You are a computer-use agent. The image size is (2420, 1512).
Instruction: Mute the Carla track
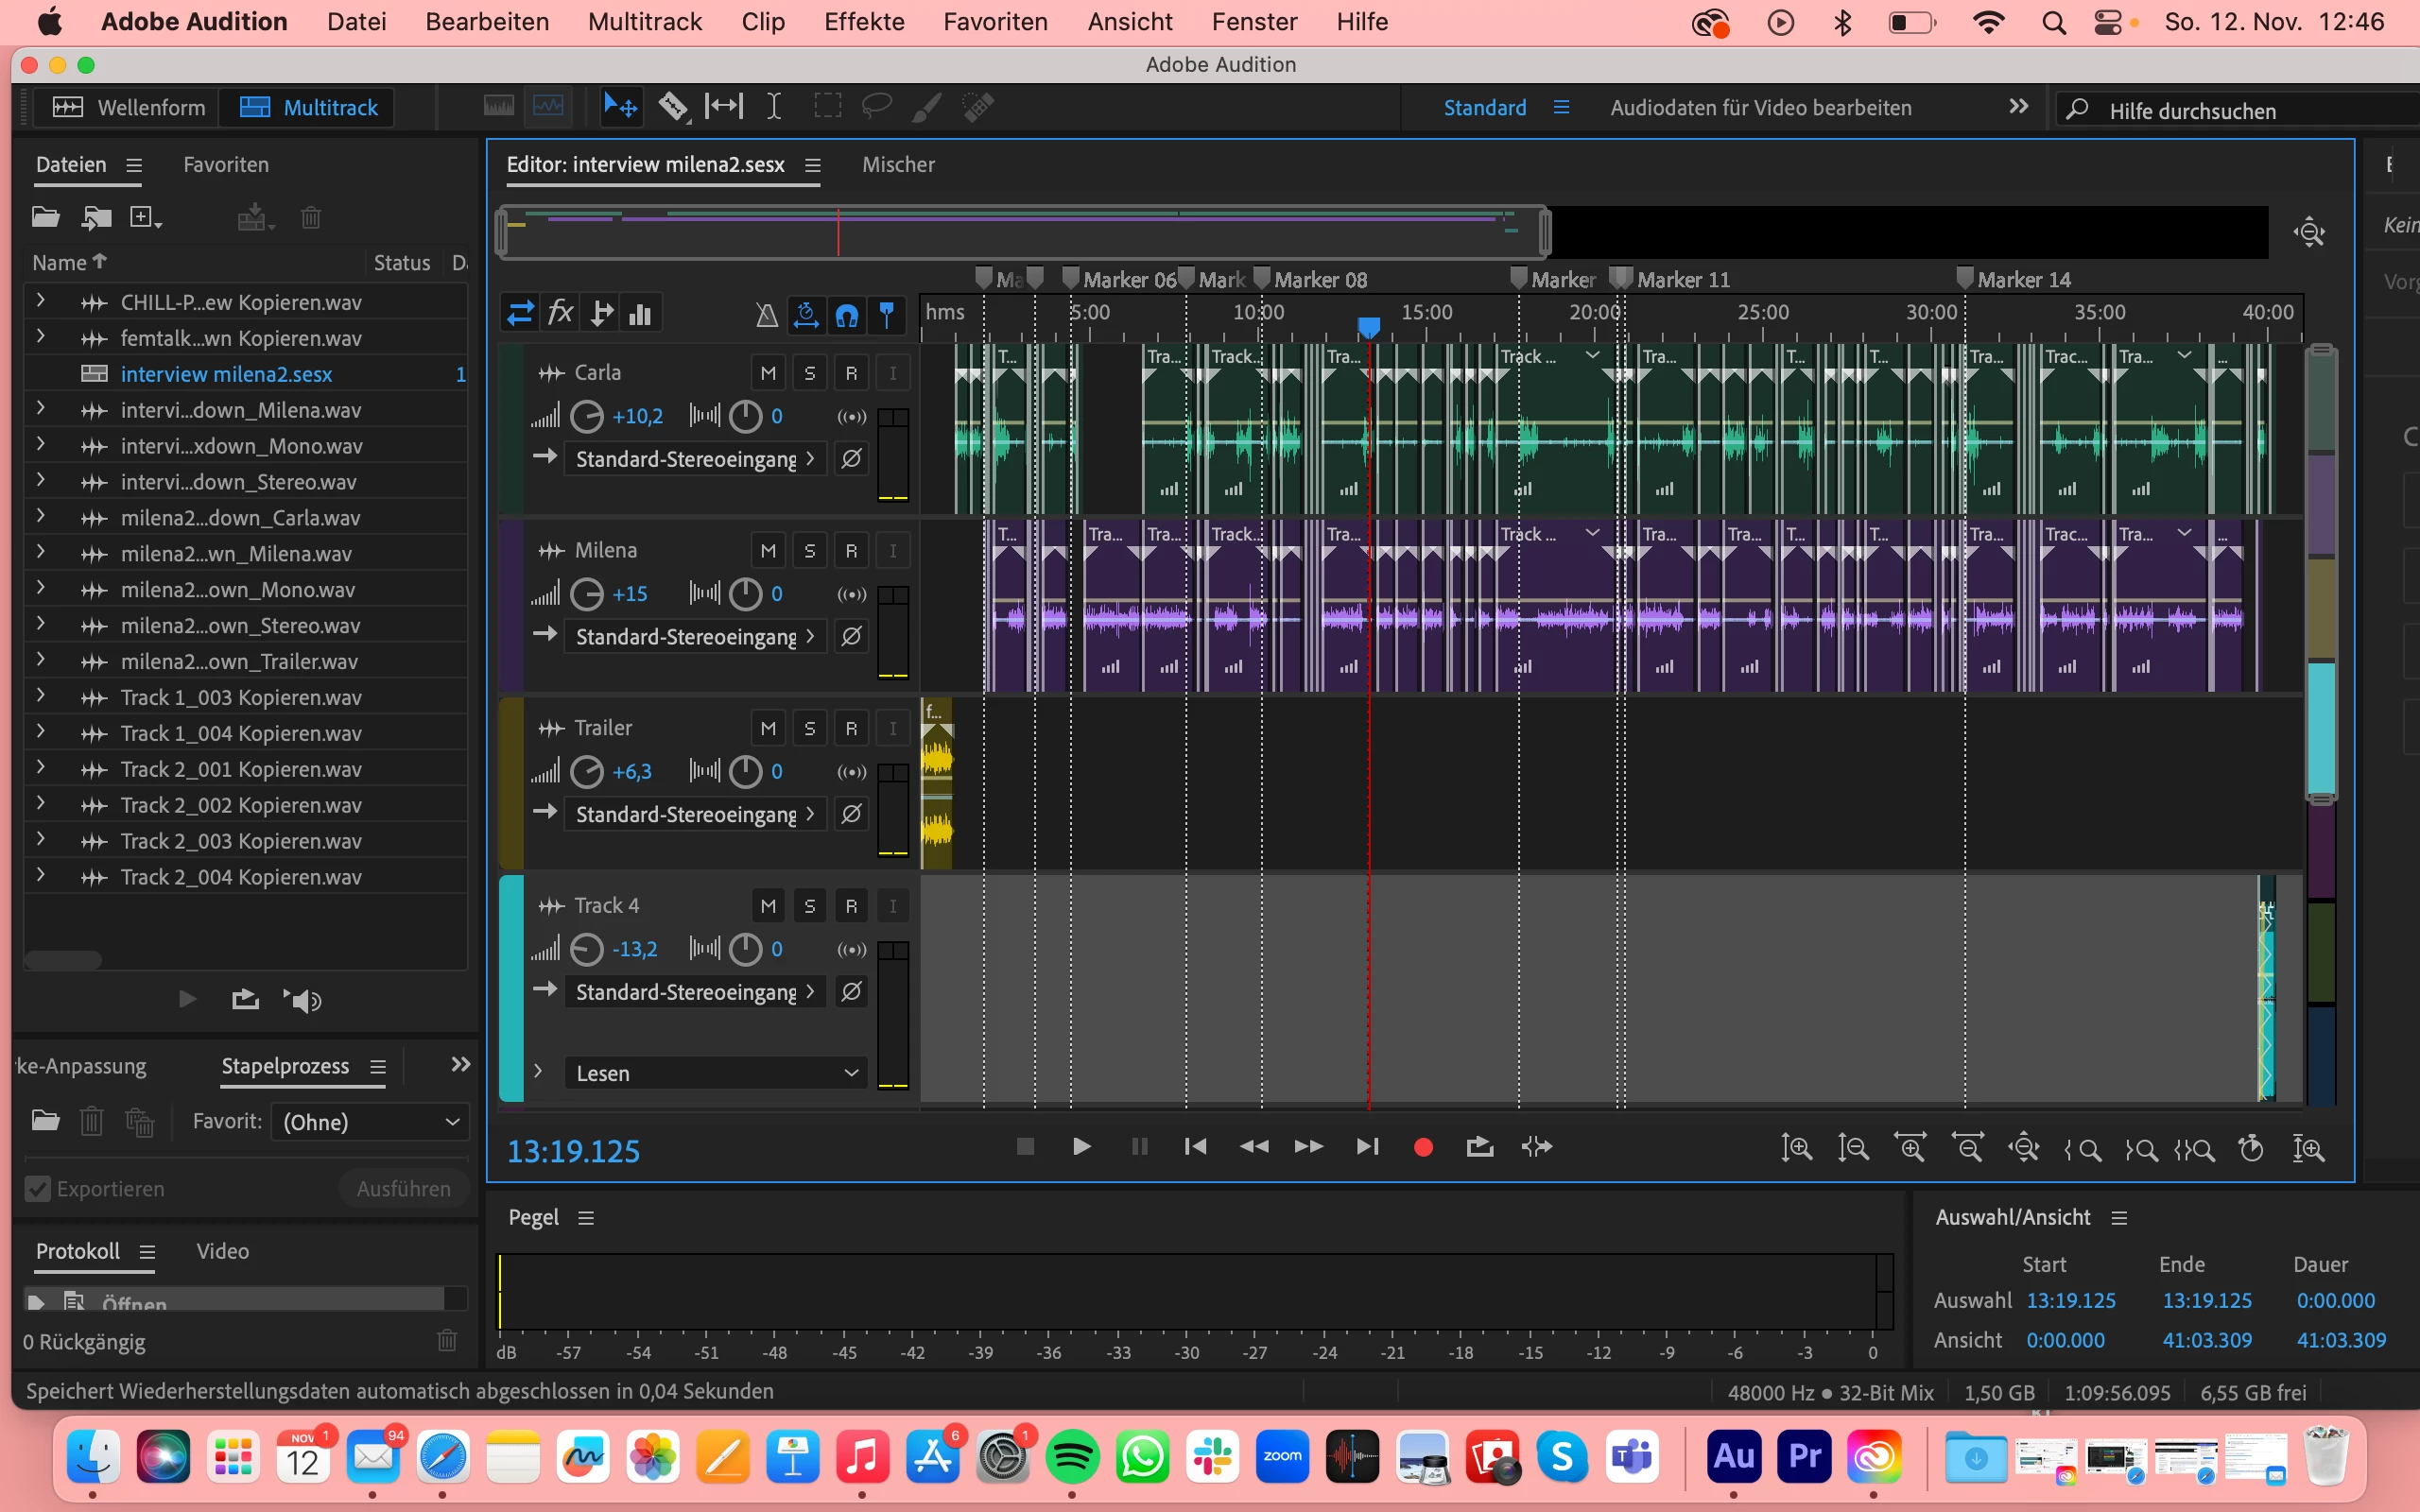768,373
